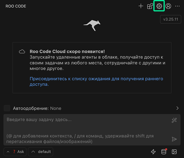Open the more actions ellipsis menu
This screenshot has width=184, height=158.
point(177,6)
